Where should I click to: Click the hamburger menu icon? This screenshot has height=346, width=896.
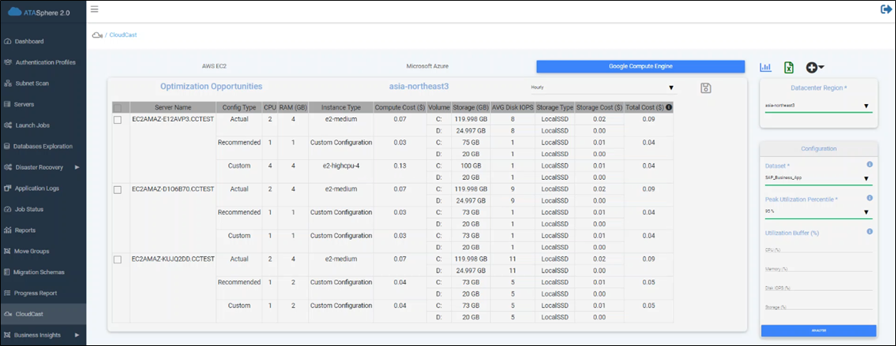[94, 9]
